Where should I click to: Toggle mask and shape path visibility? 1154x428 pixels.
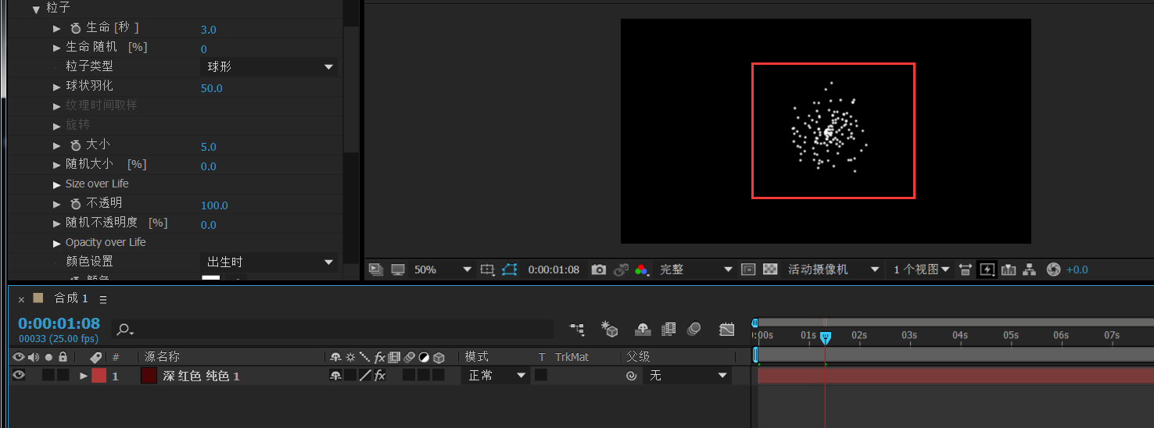click(x=510, y=269)
